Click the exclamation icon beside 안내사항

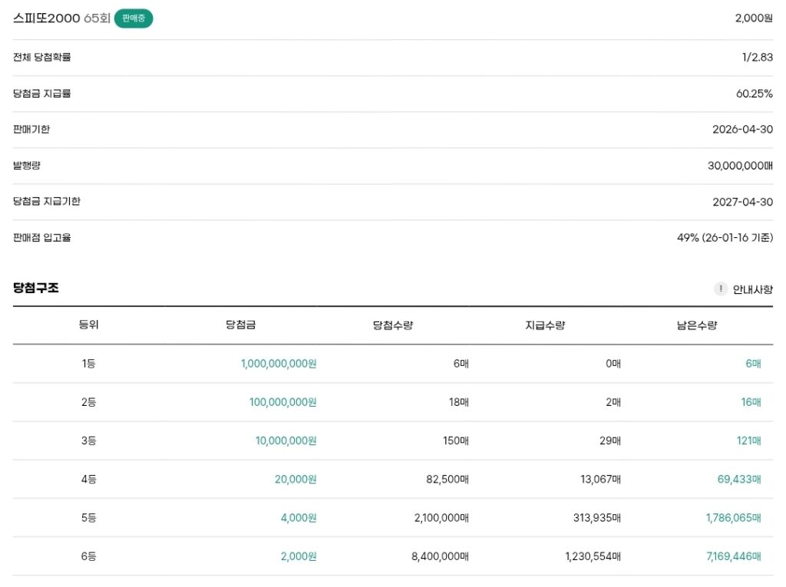pyautogui.click(x=720, y=289)
